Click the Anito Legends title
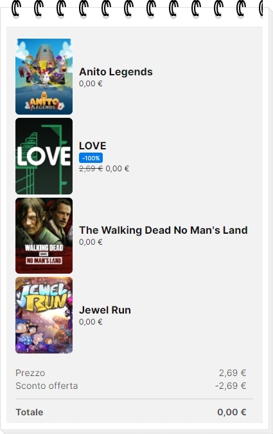 tap(116, 71)
